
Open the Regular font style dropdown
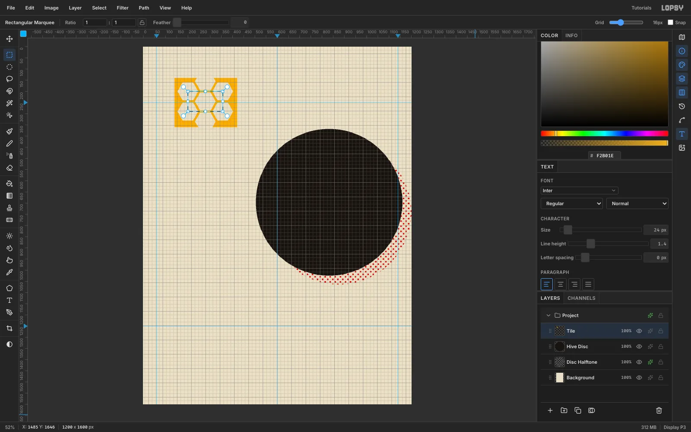pos(572,203)
